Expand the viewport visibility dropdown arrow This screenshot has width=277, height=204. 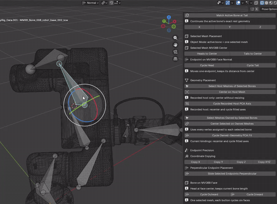tap(223, 3)
